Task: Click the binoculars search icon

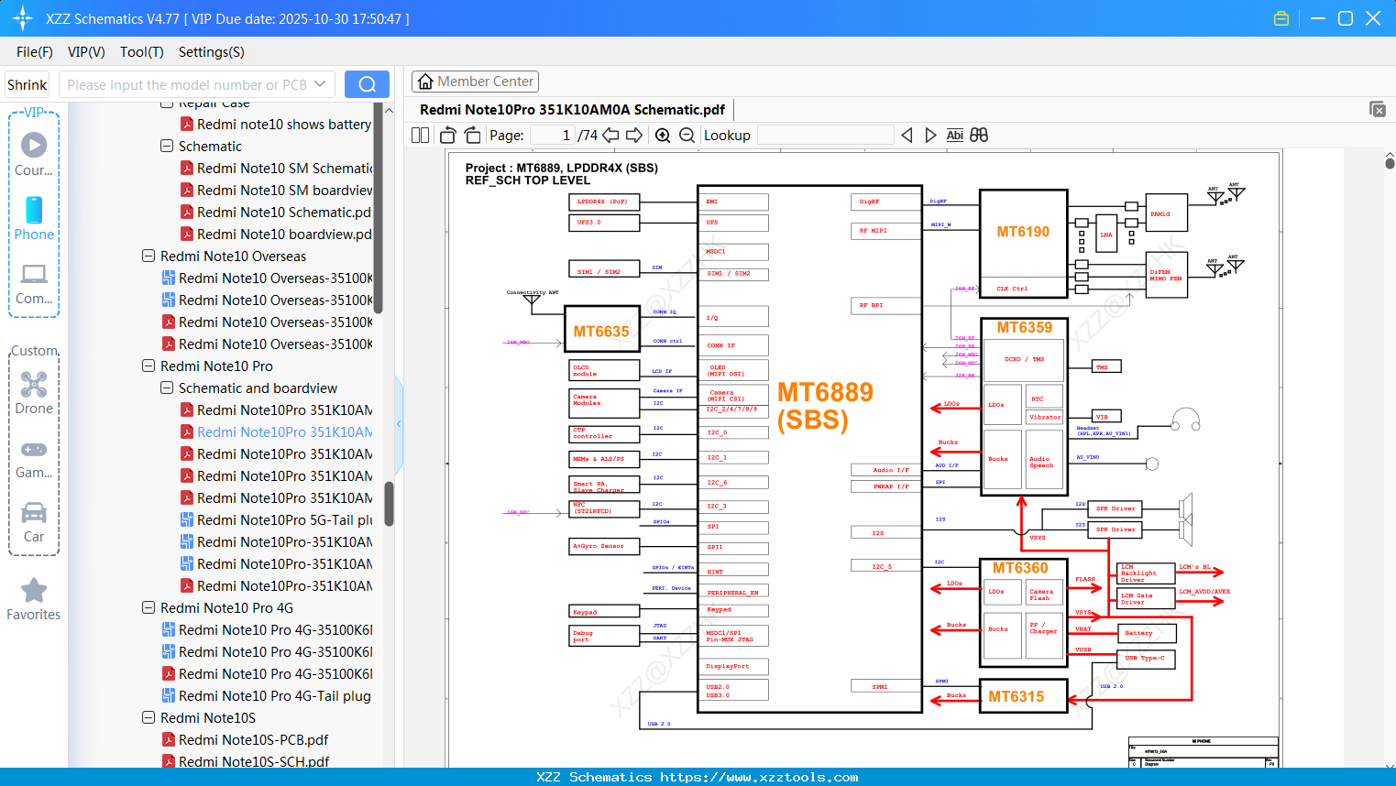Action: 979,136
